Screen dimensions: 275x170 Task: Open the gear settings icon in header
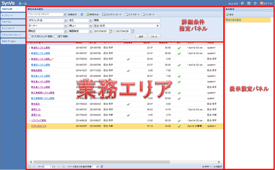click(242, 3)
